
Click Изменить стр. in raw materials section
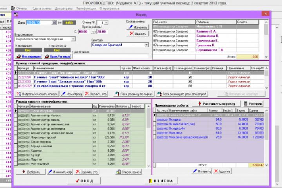point(60,172)
